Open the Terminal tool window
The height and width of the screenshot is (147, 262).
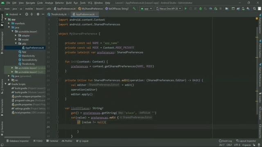pyautogui.click(x=52, y=141)
